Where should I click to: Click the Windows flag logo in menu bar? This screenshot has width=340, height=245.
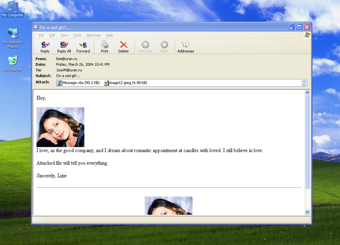click(x=307, y=35)
